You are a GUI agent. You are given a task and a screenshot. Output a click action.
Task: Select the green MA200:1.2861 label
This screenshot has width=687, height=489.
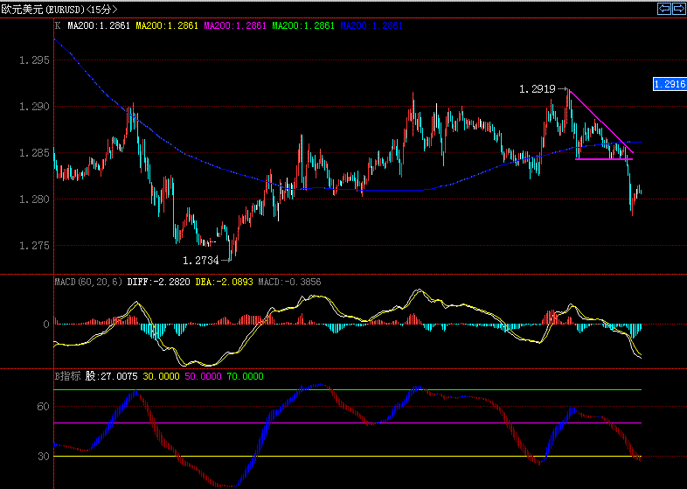point(303,25)
